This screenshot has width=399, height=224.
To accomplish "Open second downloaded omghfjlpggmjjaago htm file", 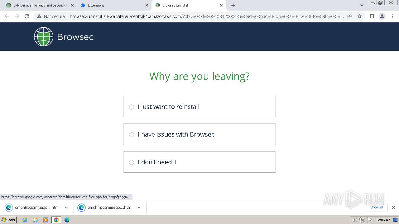I will [104, 208].
